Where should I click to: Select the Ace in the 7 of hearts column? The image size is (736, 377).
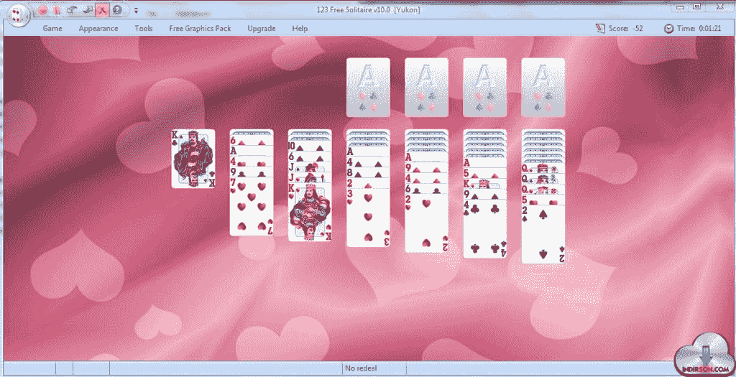(252, 151)
